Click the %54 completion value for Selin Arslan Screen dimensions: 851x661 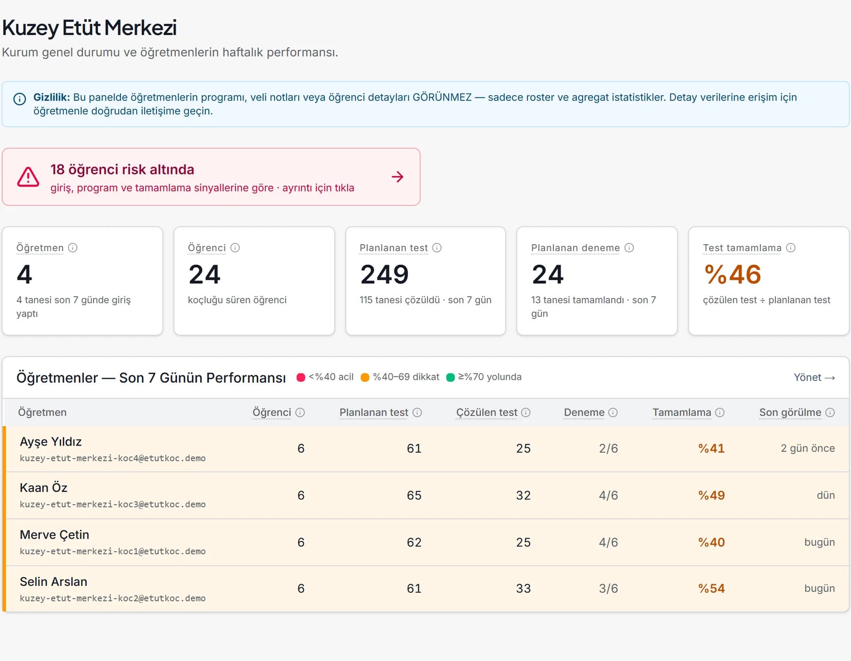(712, 588)
